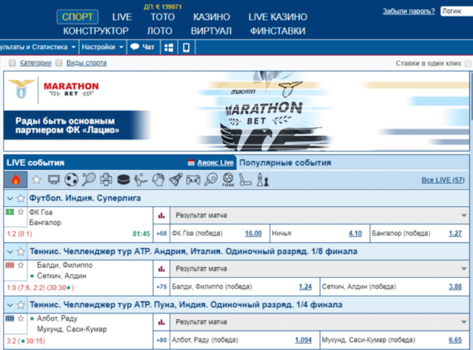This screenshot has width=473, height=350.
Task: Filter LIVE events by table tennis paddle icon
Action: [210, 180]
